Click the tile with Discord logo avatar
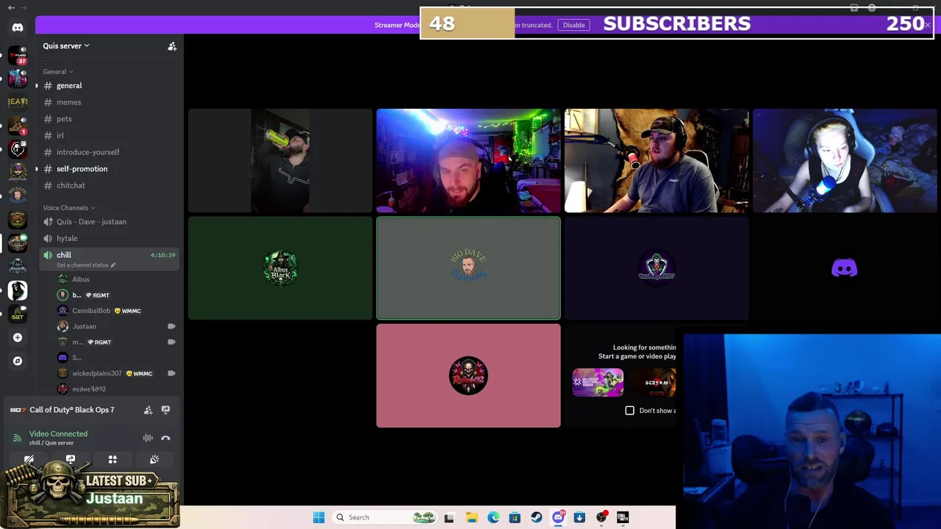The height and width of the screenshot is (529, 941). pos(845,268)
